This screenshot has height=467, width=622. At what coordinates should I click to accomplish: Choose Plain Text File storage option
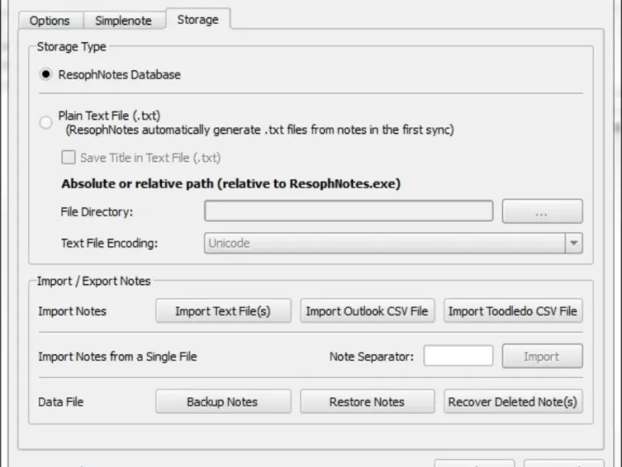coord(46,122)
